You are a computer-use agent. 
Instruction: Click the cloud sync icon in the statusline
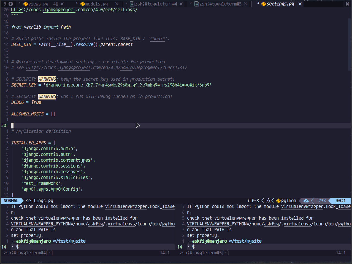(x=306, y=201)
